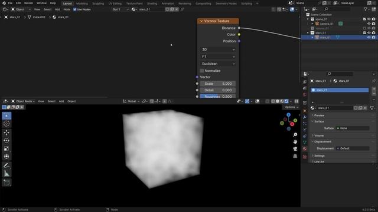Screen dimensions: 378x212
Task: Click the viewport zoom magnifier icon
Action: [295, 135]
